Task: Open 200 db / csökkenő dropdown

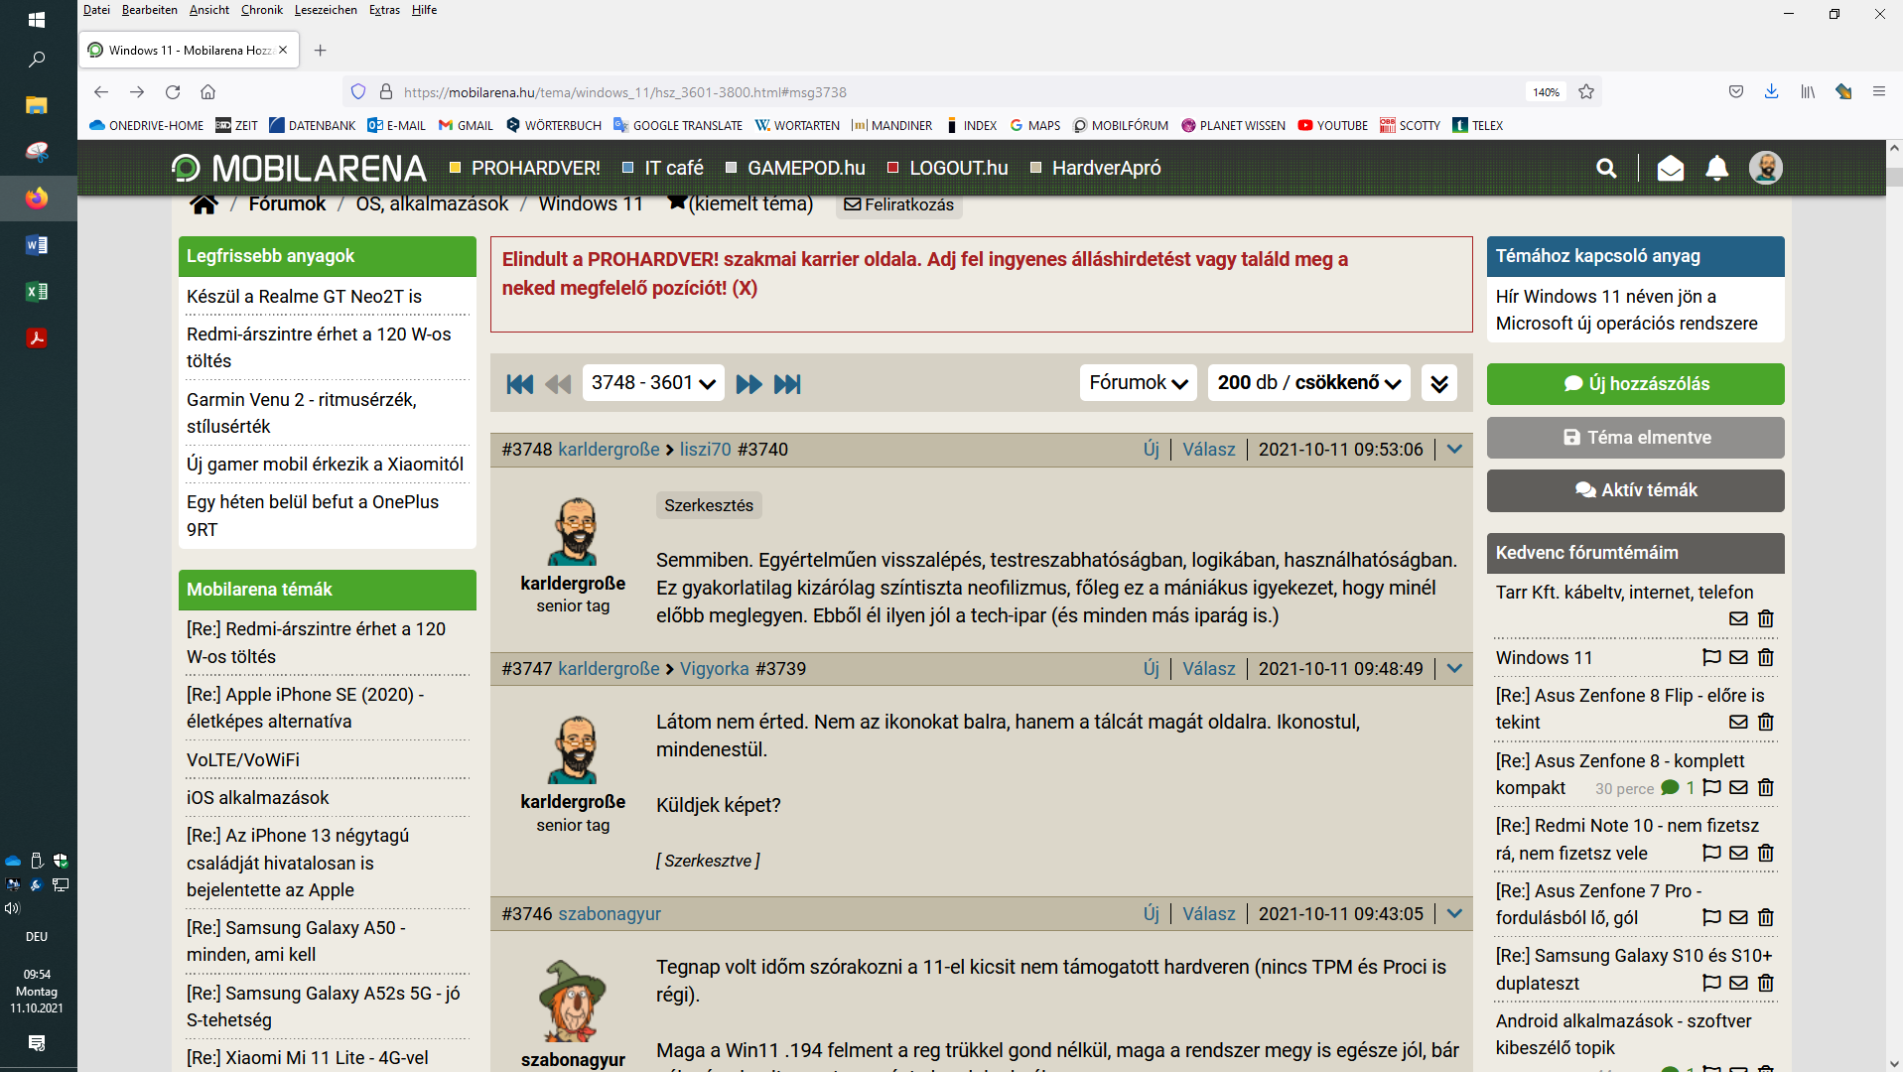Action: 1308,383
